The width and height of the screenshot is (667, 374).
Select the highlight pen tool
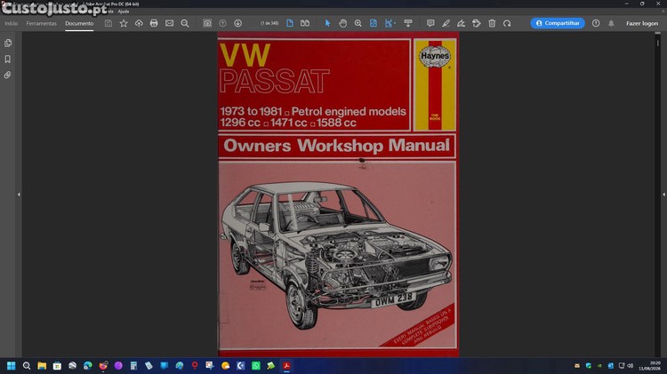446,23
